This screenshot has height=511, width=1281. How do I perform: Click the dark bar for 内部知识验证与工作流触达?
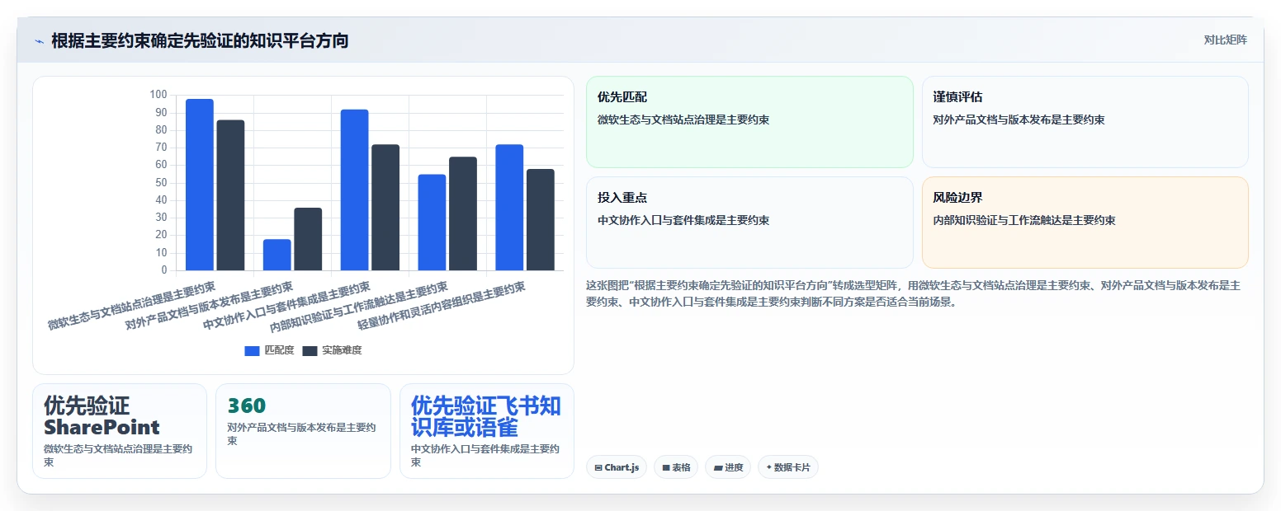click(x=463, y=213)
